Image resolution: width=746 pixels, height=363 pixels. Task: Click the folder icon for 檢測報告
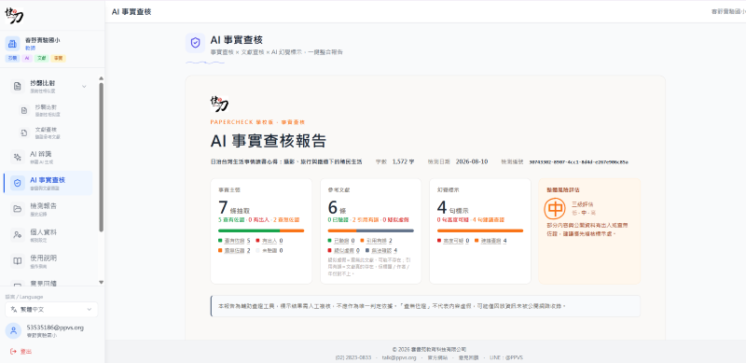pyautogui.click(x=18, y=209)
